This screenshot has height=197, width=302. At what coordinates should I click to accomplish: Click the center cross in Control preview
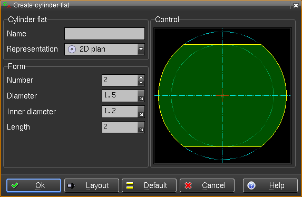tap(222, 95)
